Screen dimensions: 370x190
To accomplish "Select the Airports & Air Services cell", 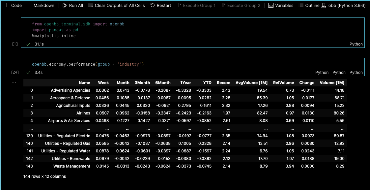I will (x=69, y=120).
